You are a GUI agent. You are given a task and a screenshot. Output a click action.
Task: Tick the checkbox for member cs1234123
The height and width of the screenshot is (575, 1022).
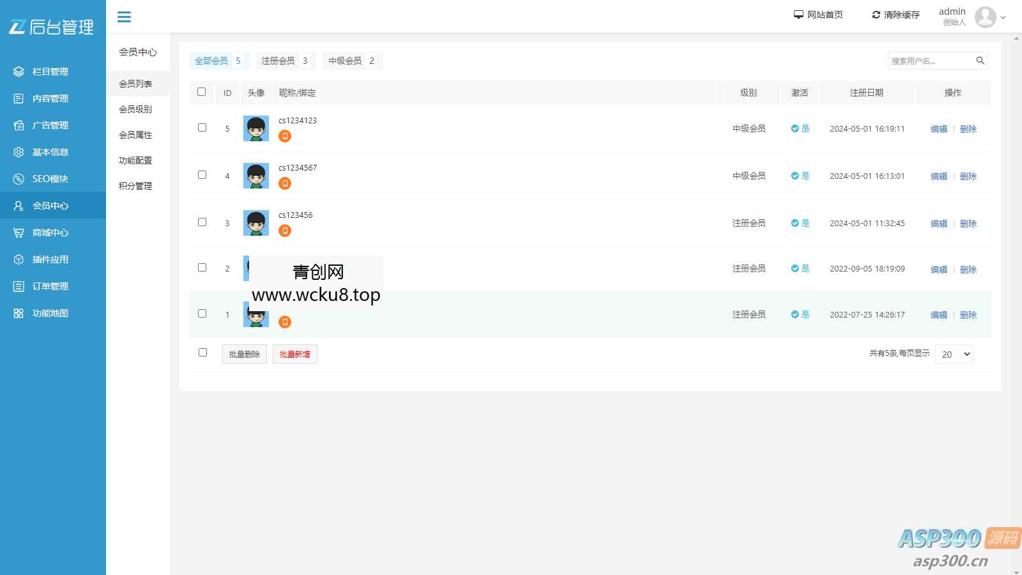click(x=202, y=128)
